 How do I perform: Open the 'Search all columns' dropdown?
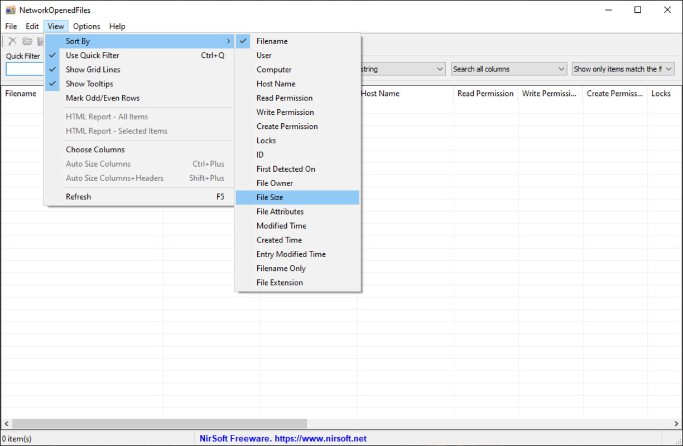tap(509, 69)
